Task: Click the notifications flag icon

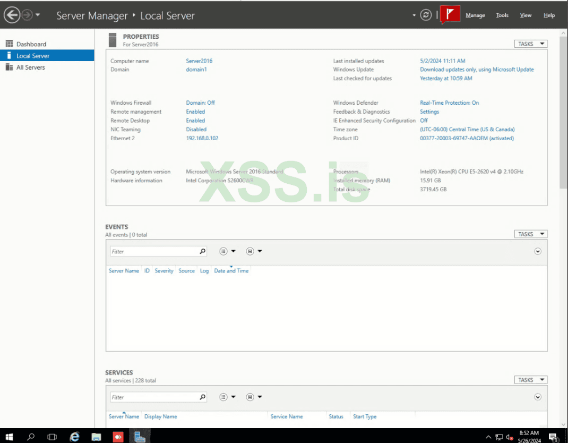Action: pos(449,14)
